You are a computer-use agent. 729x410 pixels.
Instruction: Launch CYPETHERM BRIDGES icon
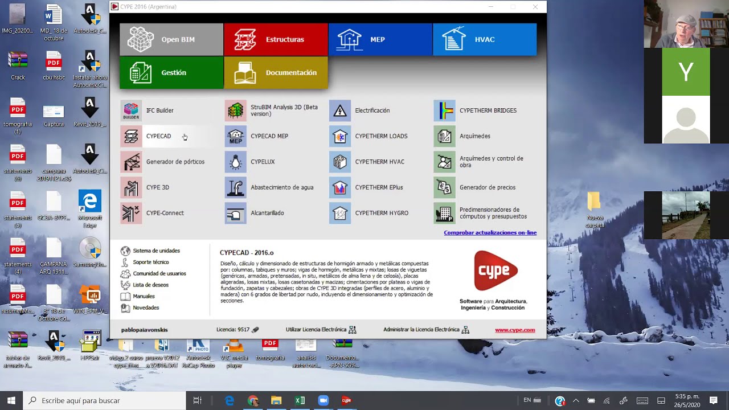pyautogui.click(x=444, y=110)
